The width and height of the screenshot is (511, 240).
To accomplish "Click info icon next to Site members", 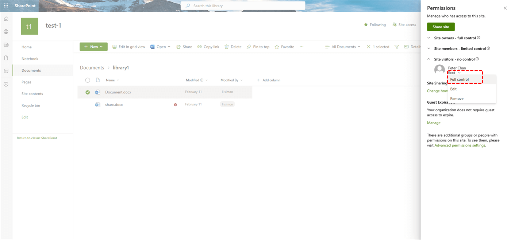I will (488, 48).
